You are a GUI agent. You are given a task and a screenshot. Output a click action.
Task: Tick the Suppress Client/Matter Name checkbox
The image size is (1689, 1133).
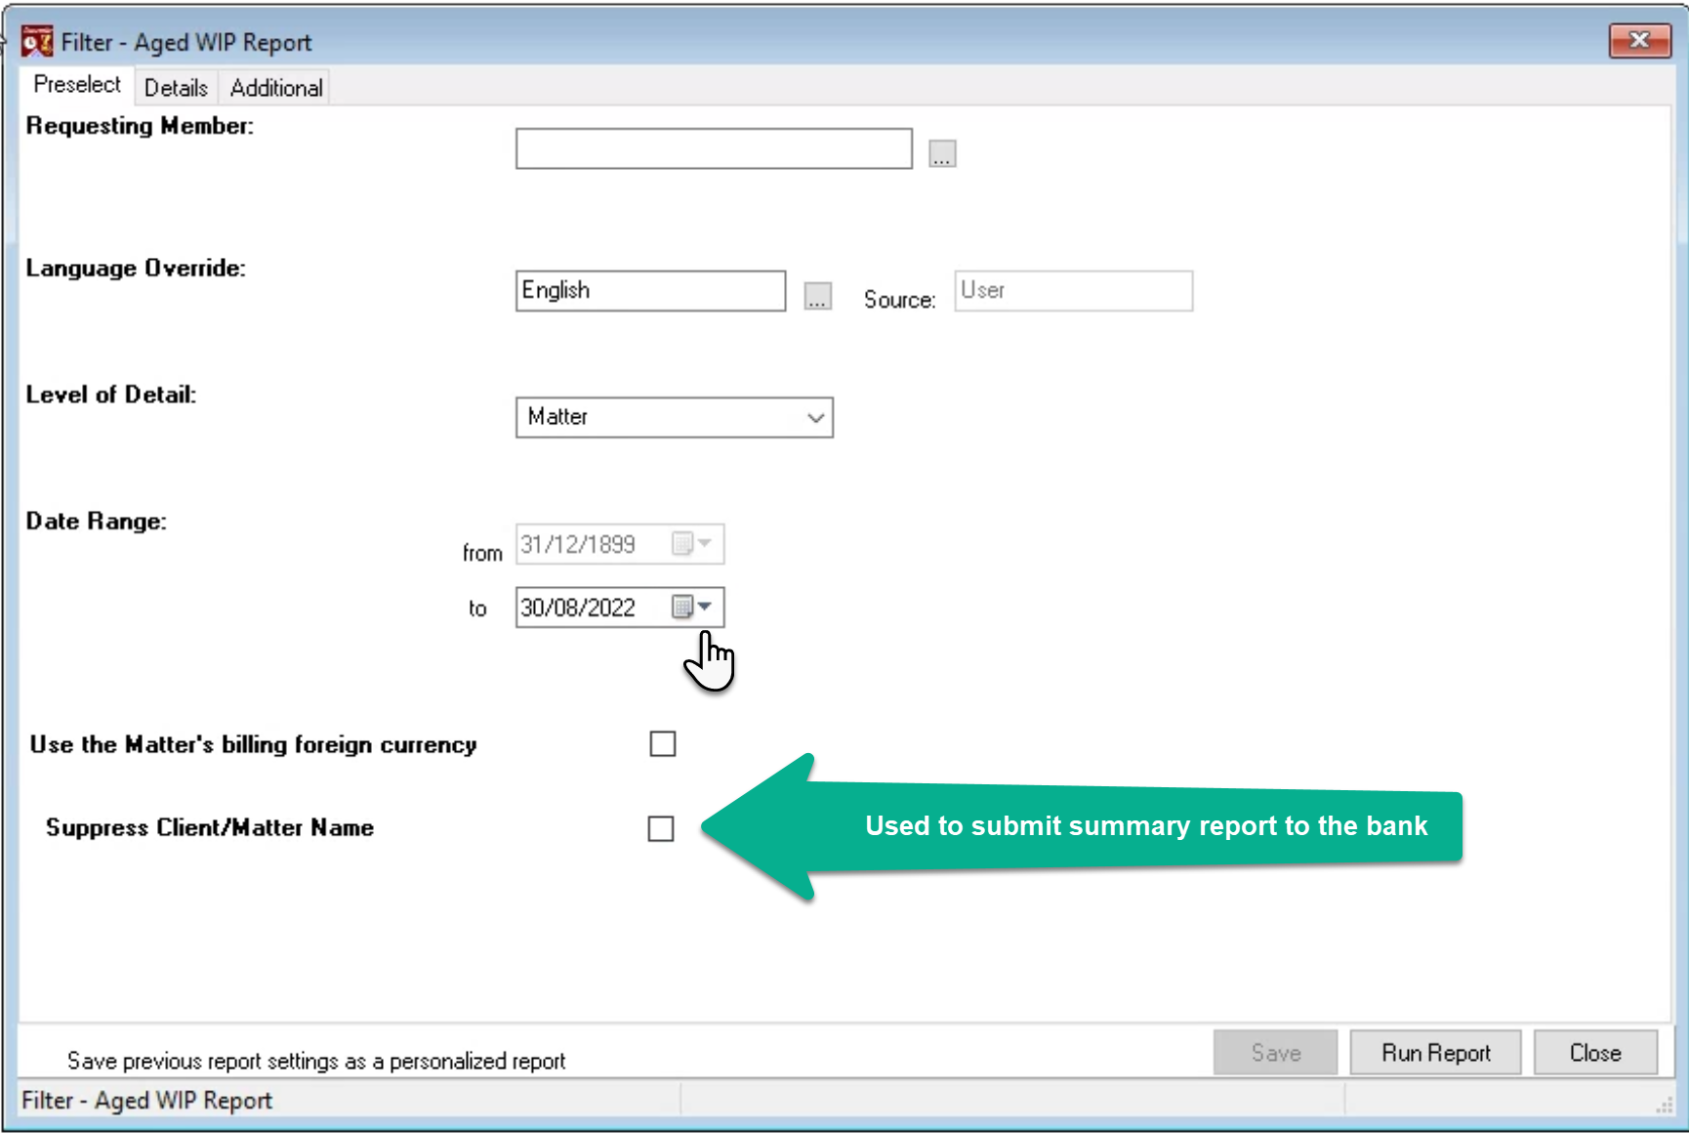661,828
